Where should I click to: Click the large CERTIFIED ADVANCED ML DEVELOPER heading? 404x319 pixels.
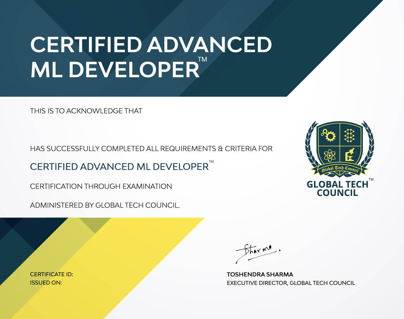(x=151, y=57)
